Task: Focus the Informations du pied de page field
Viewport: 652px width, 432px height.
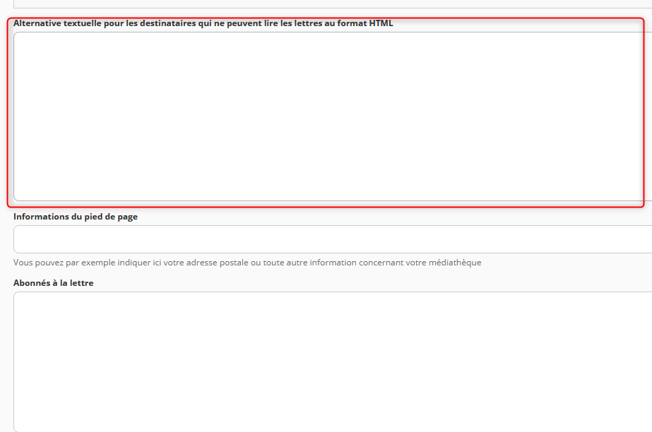Action: [332, 239]
